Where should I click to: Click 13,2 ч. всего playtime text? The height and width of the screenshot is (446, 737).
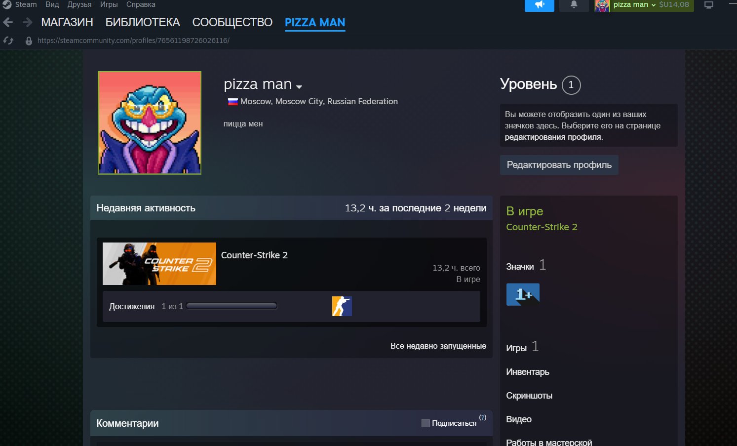coord(456,268)
